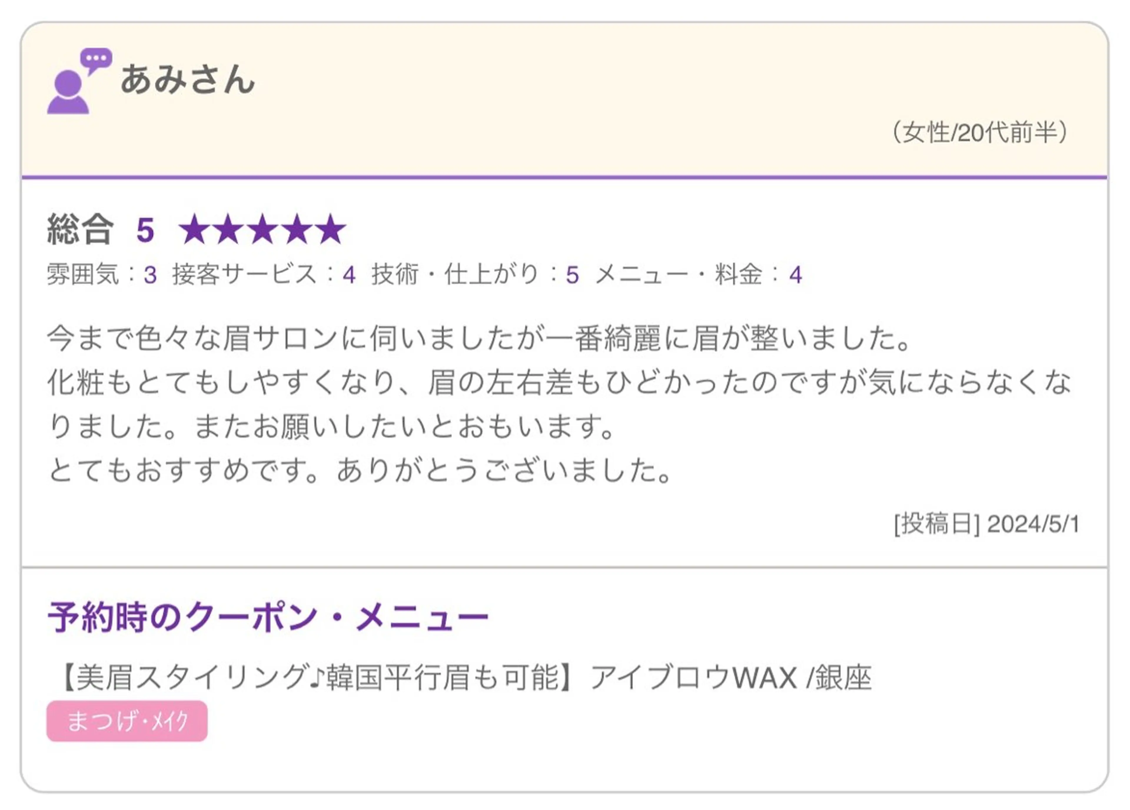Screen dimensions: 1130x810
Task: Click the 予約時のクーポン・メニュー heading
Action: coord(268,617)
